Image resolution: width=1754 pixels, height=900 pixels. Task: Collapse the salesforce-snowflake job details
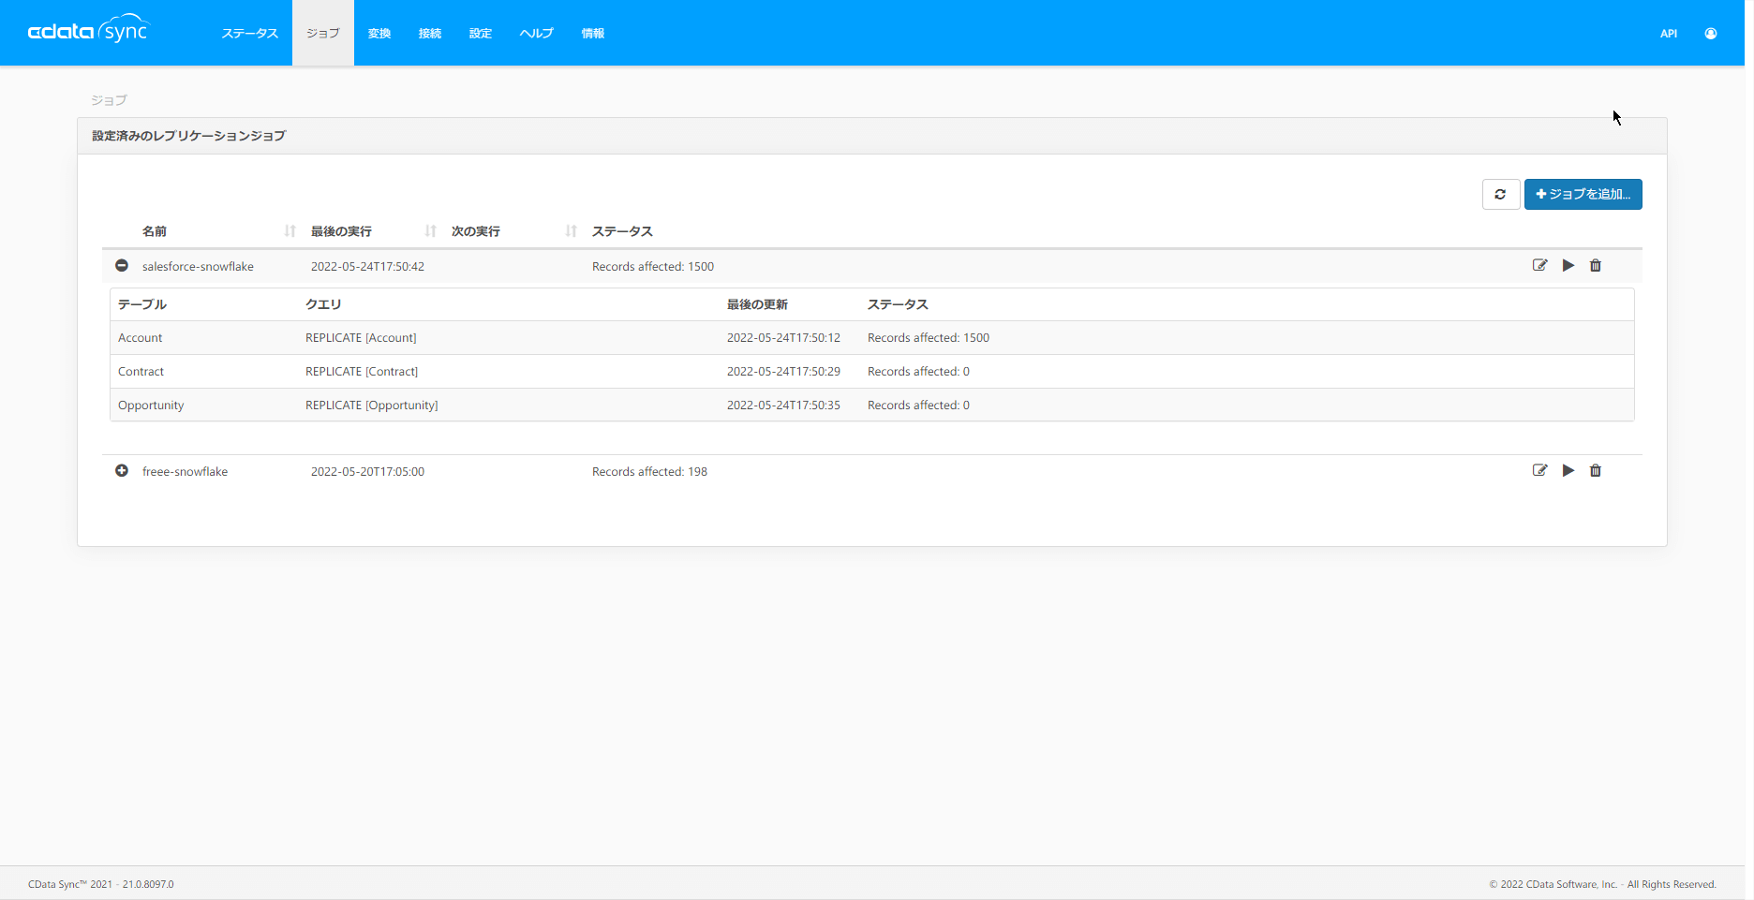pos(122,266)
